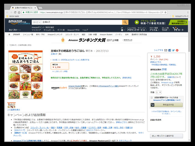195x146 pixels.
Task: Click the book cover main image
Action: click(26, 75)
